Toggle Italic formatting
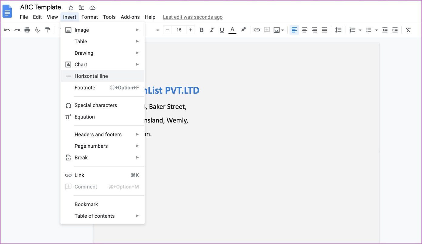Viewport: 422px width, 244px height. click(x=212, y=30)
